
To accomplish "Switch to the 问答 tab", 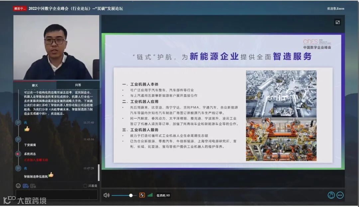I will [78, 85].
